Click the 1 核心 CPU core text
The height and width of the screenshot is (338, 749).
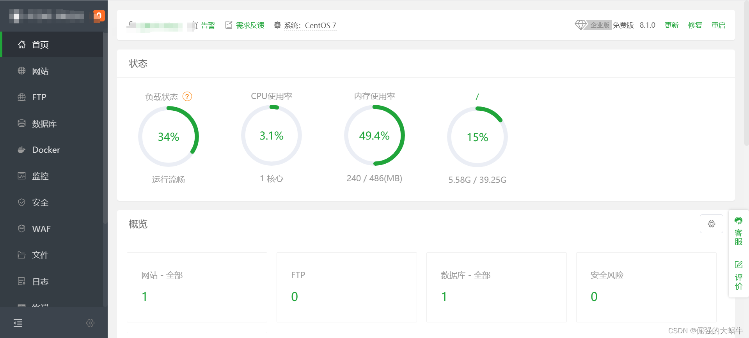(x=272, y=178)
